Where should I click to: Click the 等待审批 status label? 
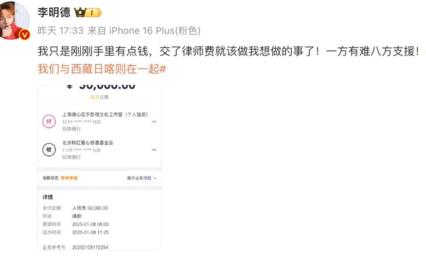[69, 178]
